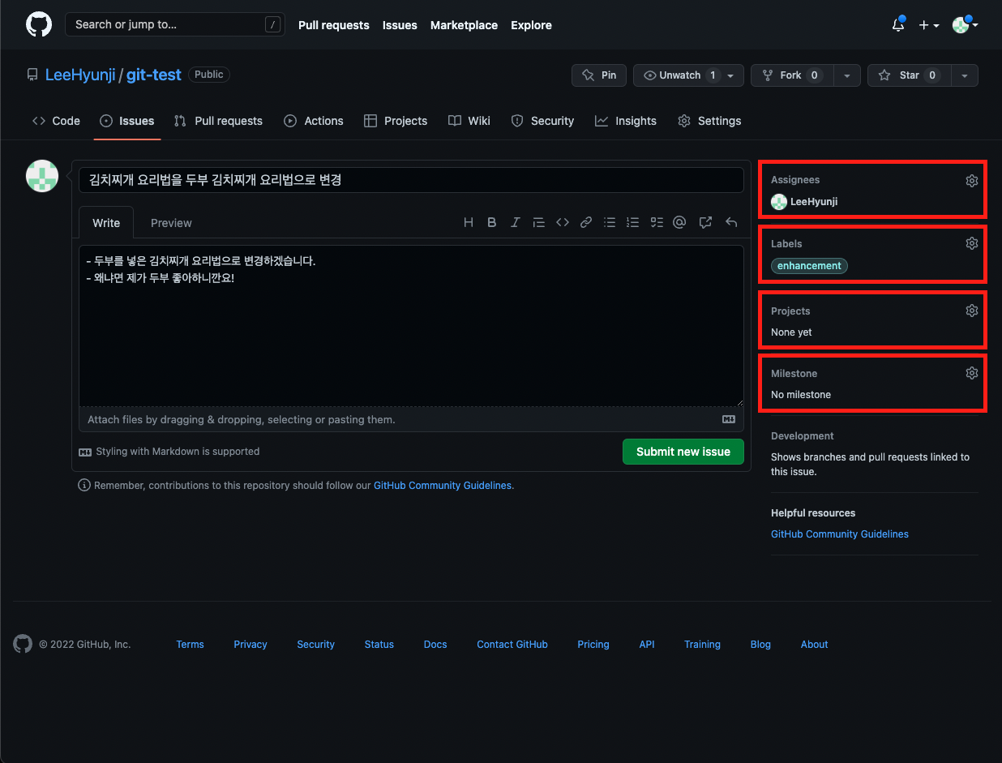The width and height of the screenshot is (1002, 763).
Task: Expand the Star lists dropdown arrow
Action: (x=964, y=75)
